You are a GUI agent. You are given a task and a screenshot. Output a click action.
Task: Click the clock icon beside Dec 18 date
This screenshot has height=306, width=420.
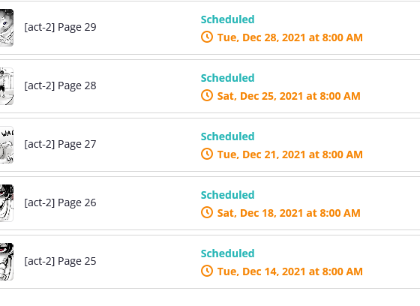(x=207, y=212)
